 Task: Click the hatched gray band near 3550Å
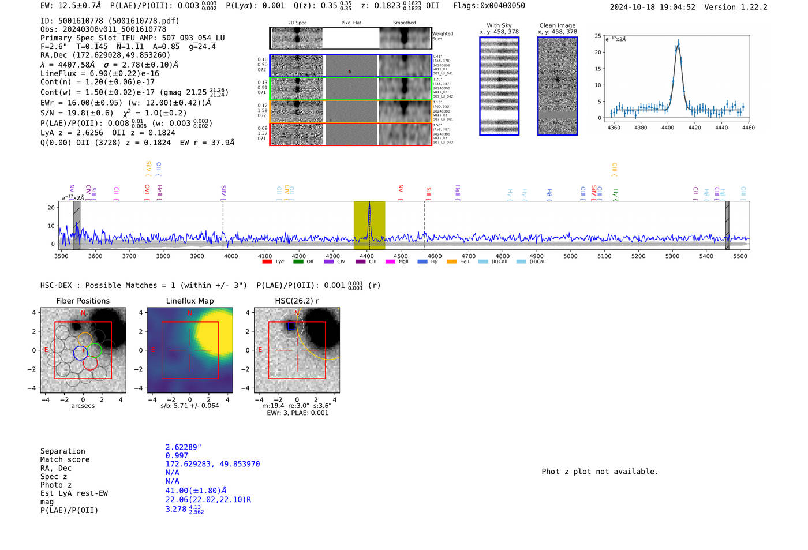76,225
